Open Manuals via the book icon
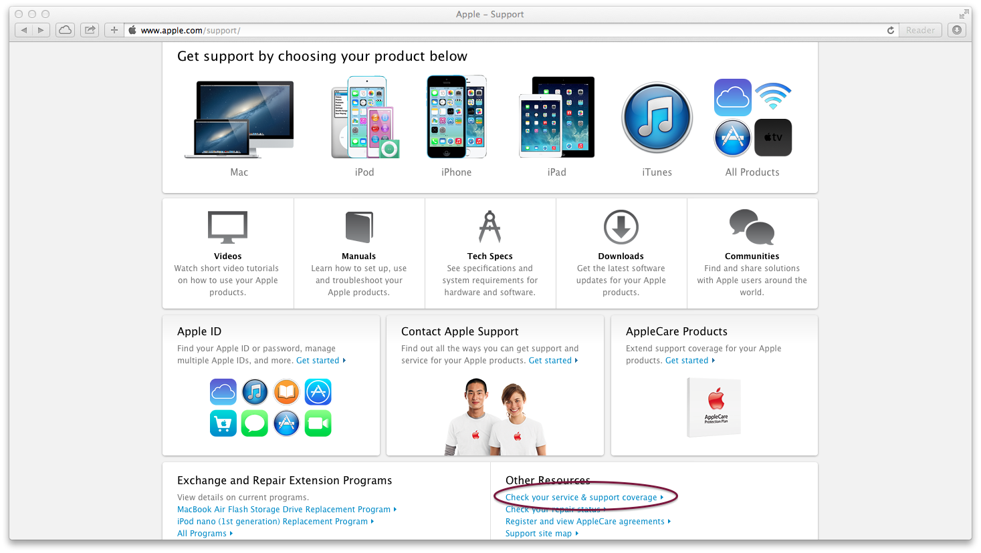This screenshot has height=553, width=981. tap(358, 226)
